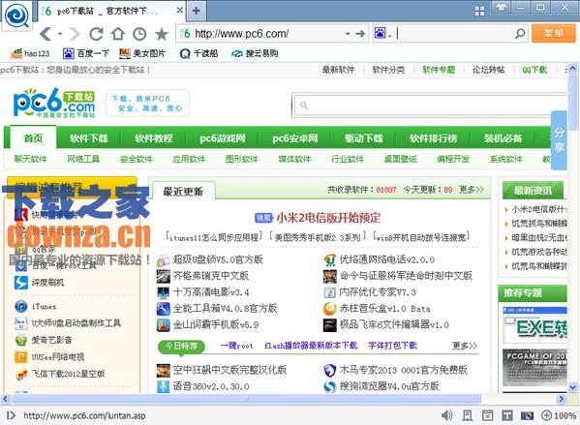Click the 搜狗浏览器V4.0 icon
This screenshot has height=425, width=580.
329,386
